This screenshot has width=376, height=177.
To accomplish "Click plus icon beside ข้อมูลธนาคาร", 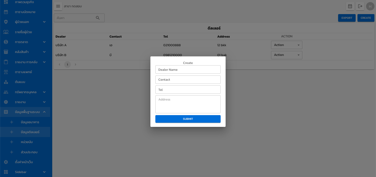I will [11, 122].
